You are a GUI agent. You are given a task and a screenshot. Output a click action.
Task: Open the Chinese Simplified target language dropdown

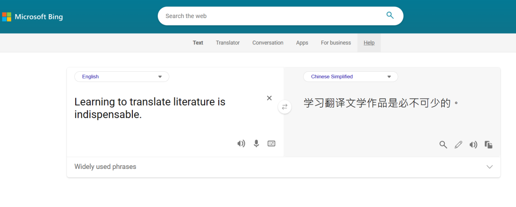(351, 77)
